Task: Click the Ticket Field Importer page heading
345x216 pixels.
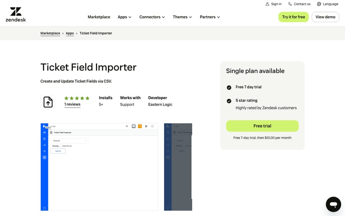Action: coord(89,67)
